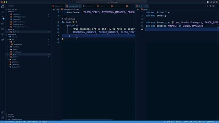Screen dimensions: 219x123
Task: Click the git branch status bar item
Action: click(9, 122)
